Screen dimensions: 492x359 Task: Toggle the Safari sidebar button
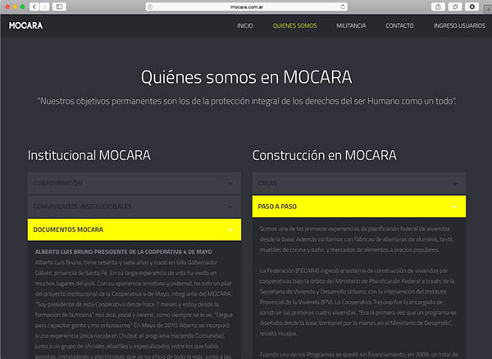(x=61, y=7)
